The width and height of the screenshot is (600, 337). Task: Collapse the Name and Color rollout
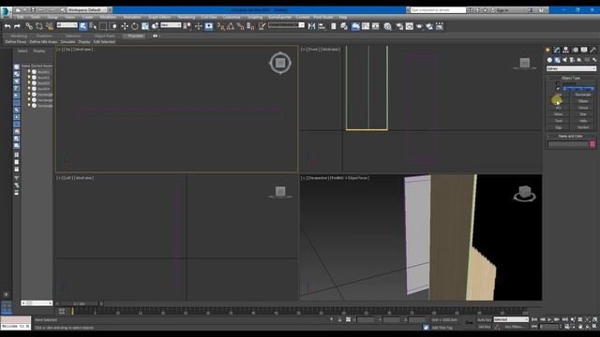coord(571,137)
